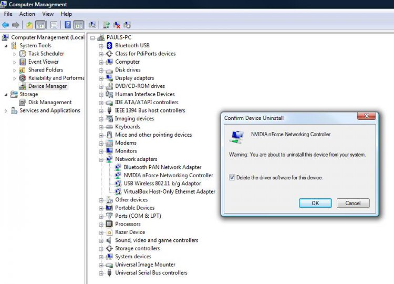This screenshot has width=394, height=284.
Task: Click Portable Devices label
Action: pyautogui.click(x=134, y=208)
